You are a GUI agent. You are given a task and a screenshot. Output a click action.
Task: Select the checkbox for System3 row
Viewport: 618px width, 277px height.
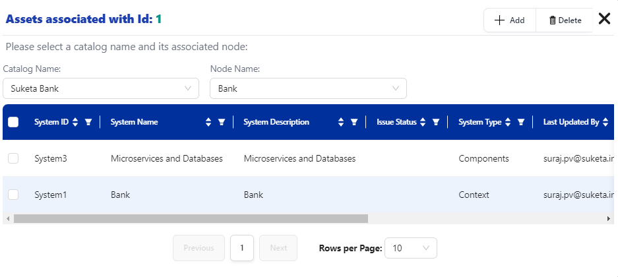(13, 158)
